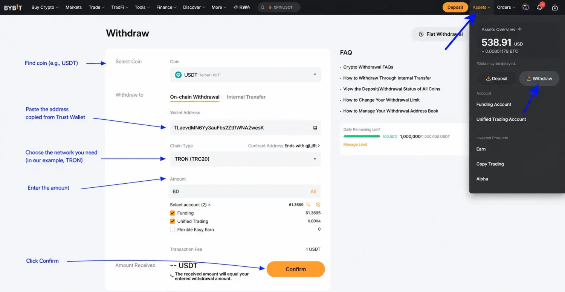The height and width of the screenshot is (292, 565).
Task: Open the wallet address book icon
Action: (x=315, y=128)
